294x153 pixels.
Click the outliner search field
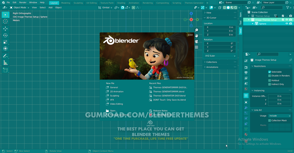click(272, 8)
